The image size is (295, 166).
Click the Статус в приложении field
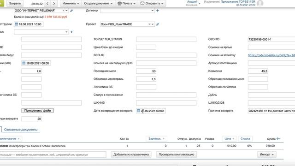click(x=166, y=95)
